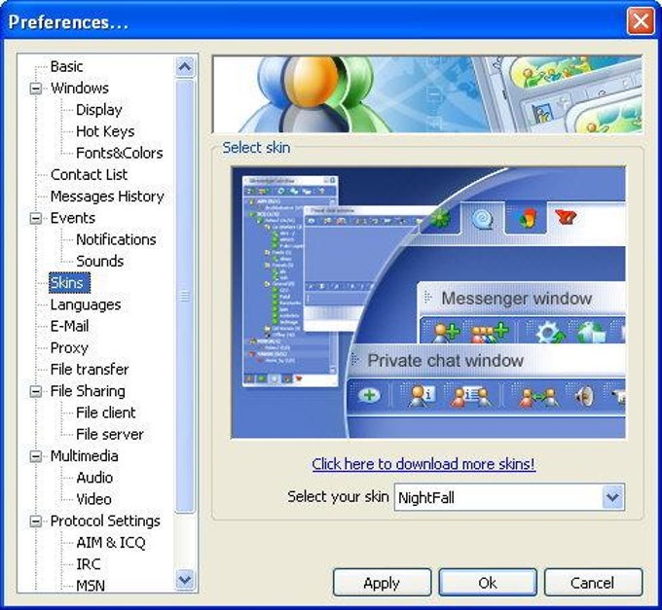Open Notifications settings
Image resolution: width=662 pixels, height=610 pixels.
click(116, 239)
